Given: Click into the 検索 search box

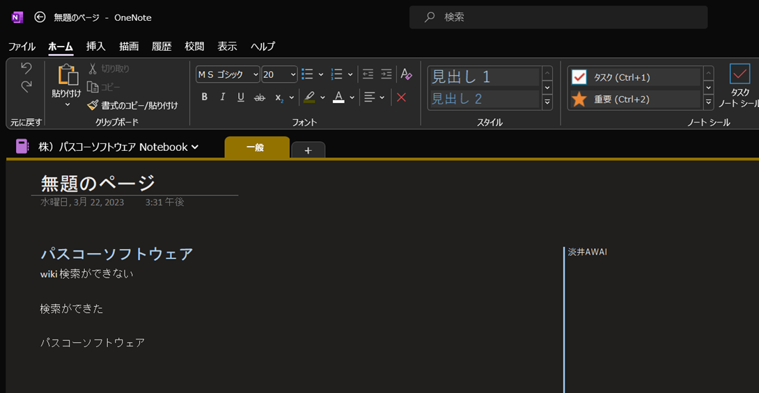Looking at the screenshot, I should point(558,17).
